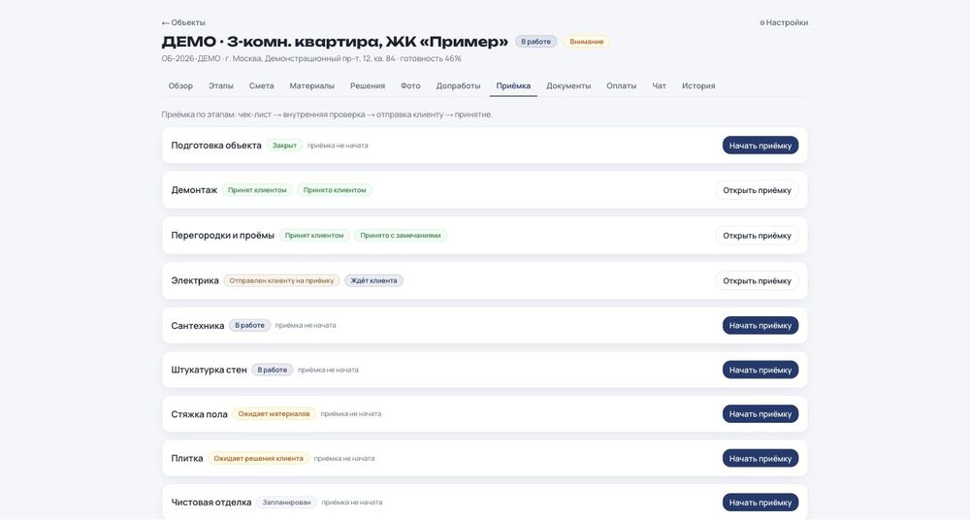
Task: Open acceptance for Перегородки и проёмы
Action: (758, 235)
